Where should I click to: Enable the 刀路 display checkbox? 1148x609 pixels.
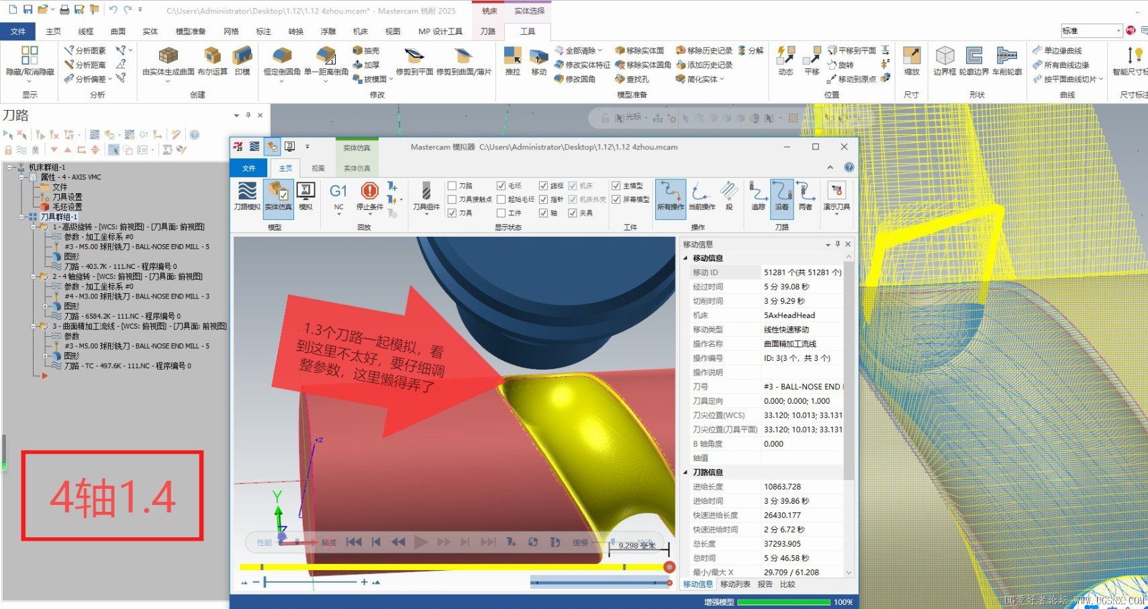(x=452, y=186)
